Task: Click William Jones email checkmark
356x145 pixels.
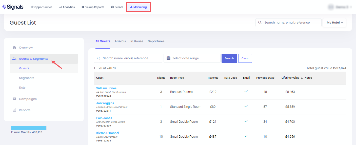Action: click(x=246, y=91)
